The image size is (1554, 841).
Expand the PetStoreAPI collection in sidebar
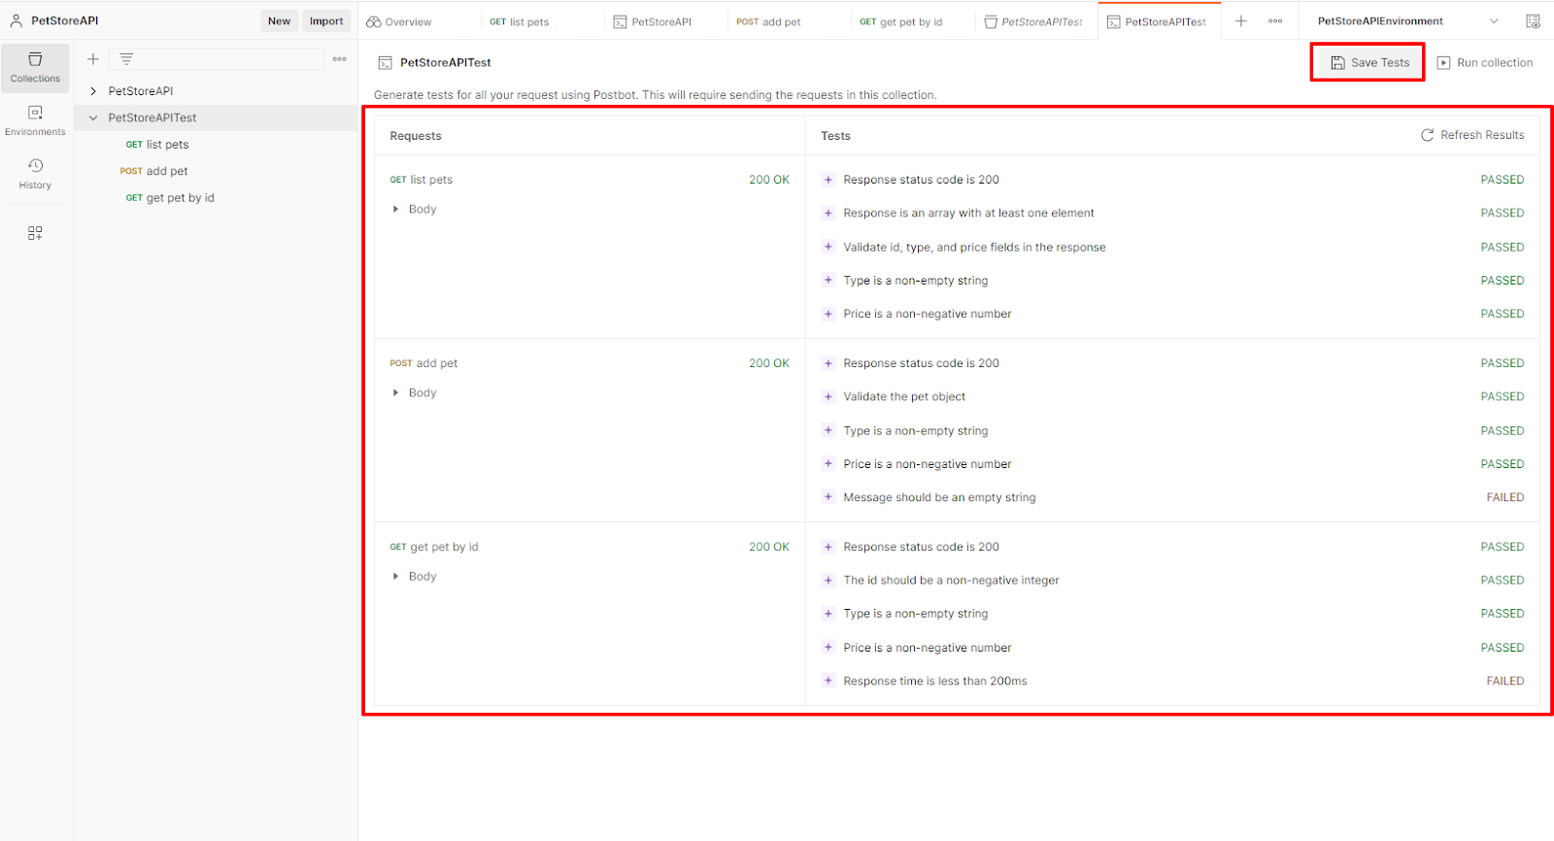[x=93, y=91]
